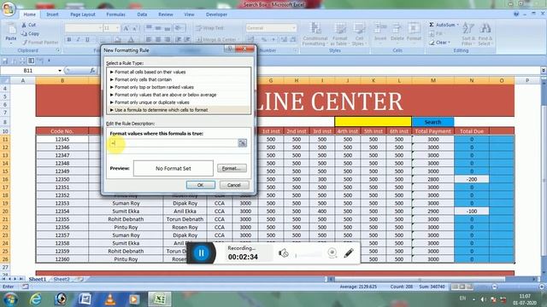Switch to the Page Layout tab

[x=83, y=14]
